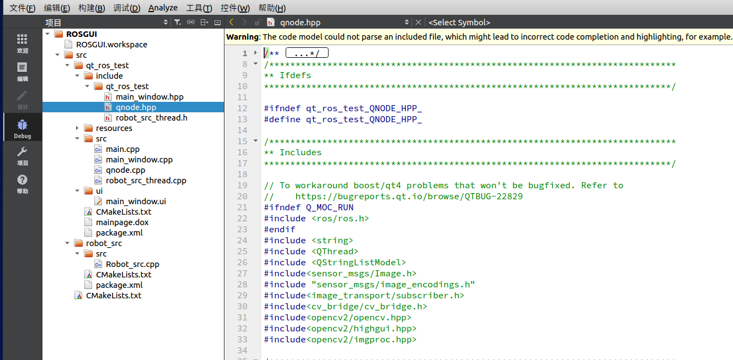
Task: Click the QTBUG-22829 URL in the comment
Action: (409, 197)
